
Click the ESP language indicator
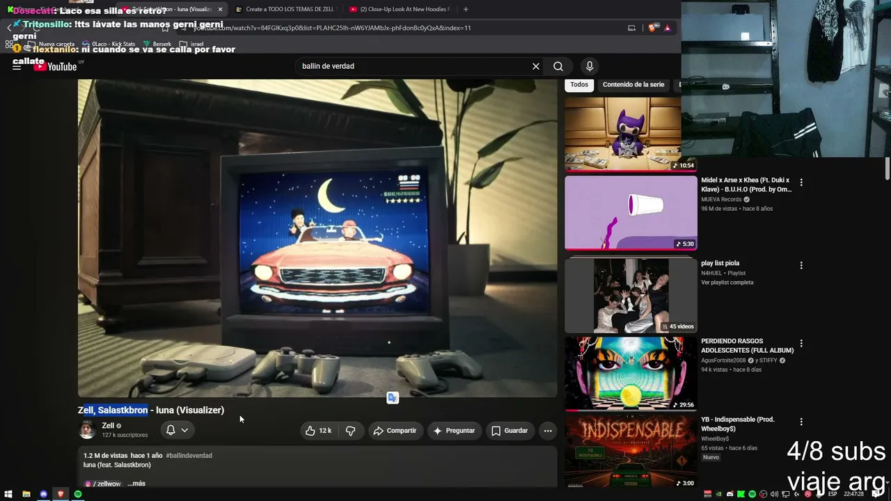click(831, 494)
